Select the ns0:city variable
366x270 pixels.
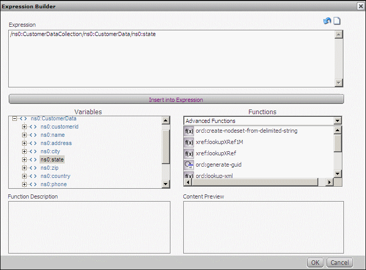(x=50, y=152)
